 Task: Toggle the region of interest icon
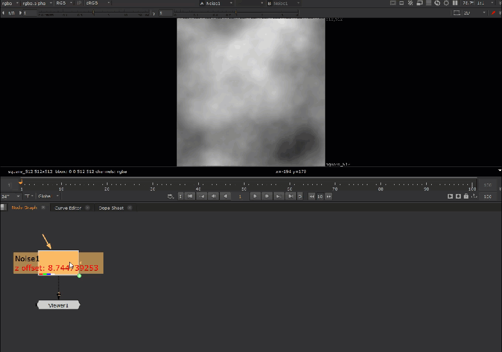(456, 13)
